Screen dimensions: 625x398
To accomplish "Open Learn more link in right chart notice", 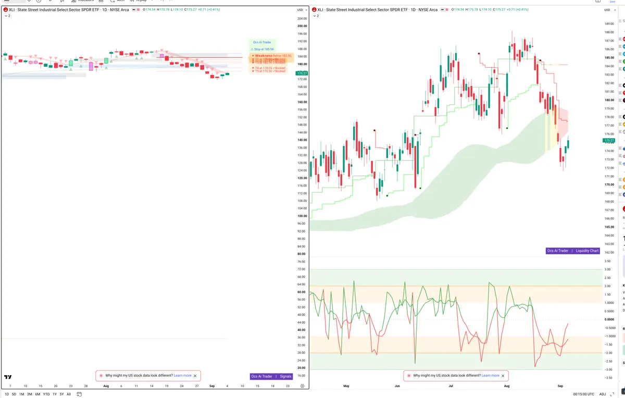I will pos(490,376).
